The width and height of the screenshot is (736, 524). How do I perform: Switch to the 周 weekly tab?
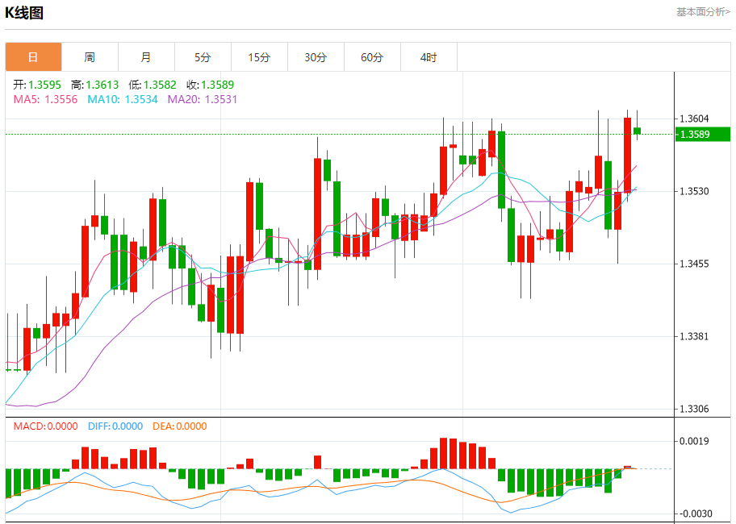[x=90, y=57]
